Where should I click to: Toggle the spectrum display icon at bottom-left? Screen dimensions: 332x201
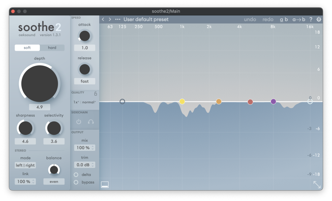tap(105, 184)
